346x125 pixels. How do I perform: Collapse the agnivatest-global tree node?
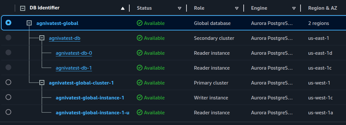[x=29, y=23]
